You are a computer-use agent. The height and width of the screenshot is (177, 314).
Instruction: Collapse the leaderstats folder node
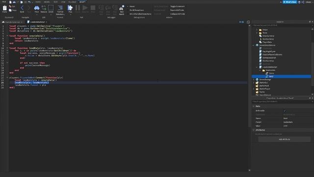[x=260, y=70]
